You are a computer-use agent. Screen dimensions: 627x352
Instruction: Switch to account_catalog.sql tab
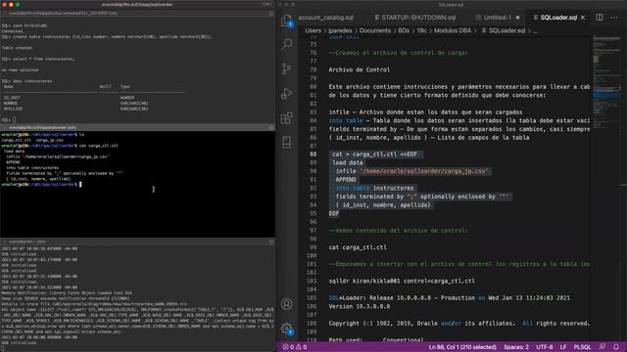[326, 18]
